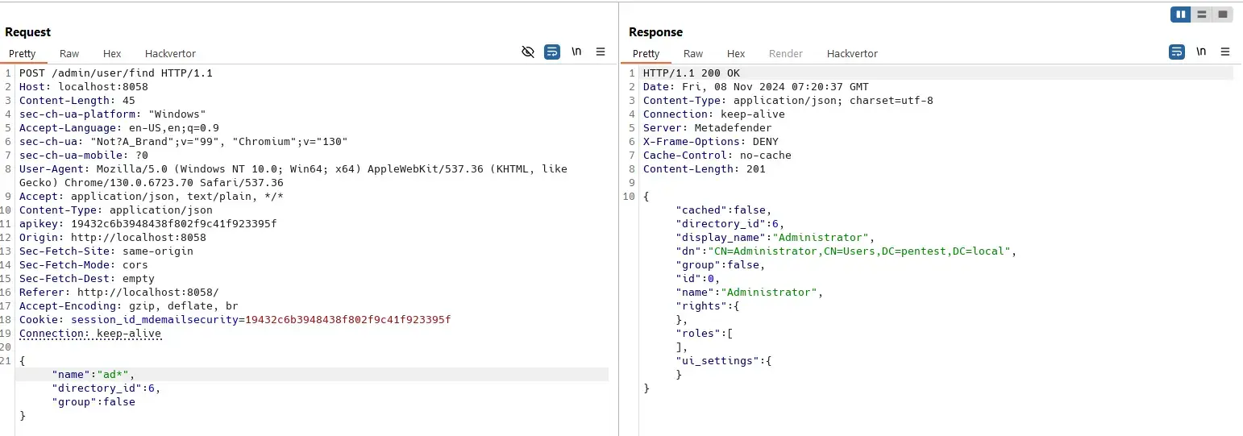Switch Request view to Raw tab
Viewport: 1243px width, 436px height.
(69, 53)
